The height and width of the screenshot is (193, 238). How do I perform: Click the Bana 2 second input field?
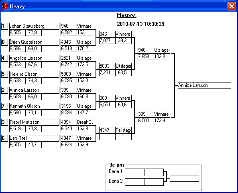click(154, 182)
